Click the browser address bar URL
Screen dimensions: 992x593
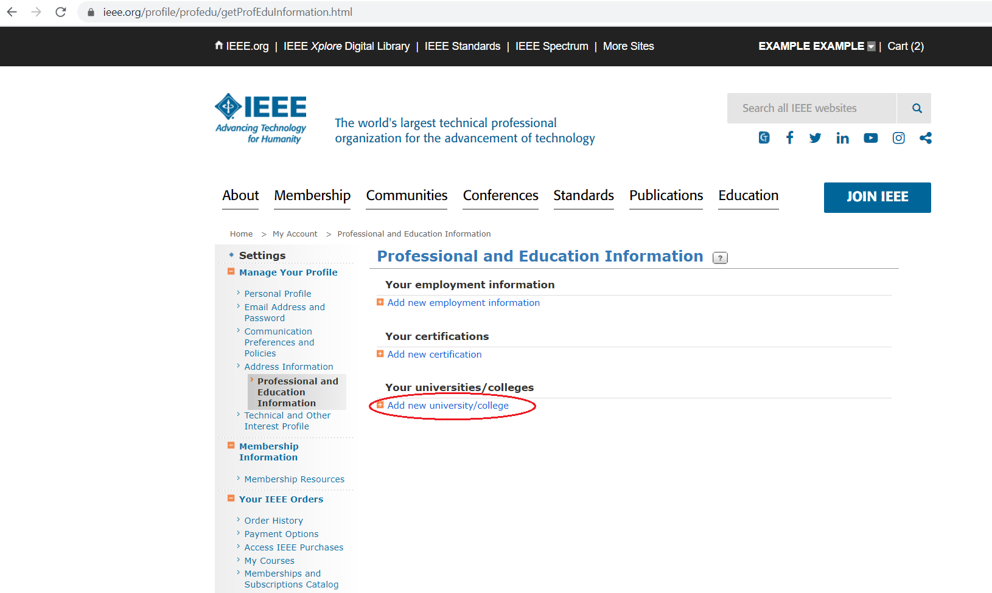tap(228, 12)
